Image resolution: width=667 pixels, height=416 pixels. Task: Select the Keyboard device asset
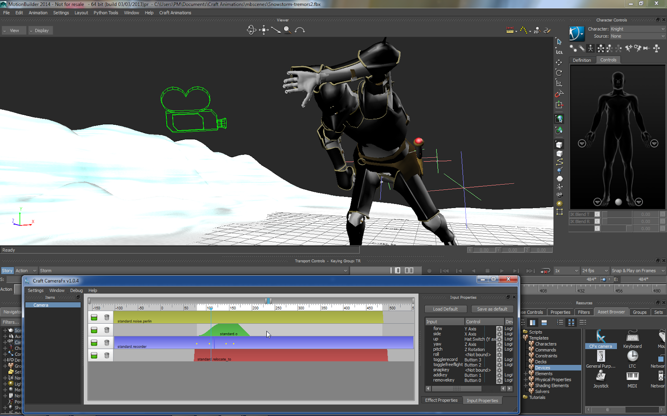pyautogui.click(x=632, y=339)
